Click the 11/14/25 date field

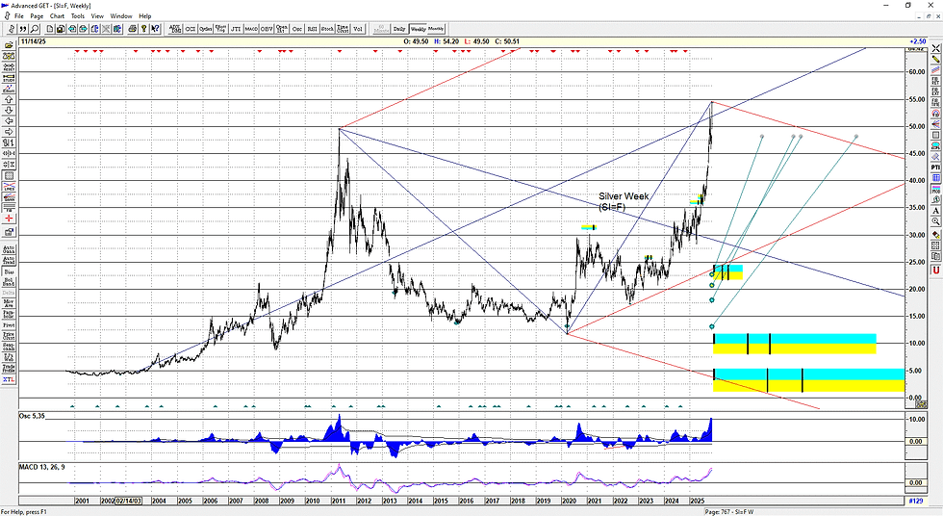33,41
